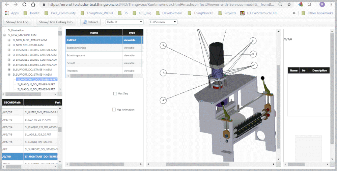This screenshot has width=337, height=171.
Task: Show hidden bookmarks with the chevron
Action: coord(294,13)
